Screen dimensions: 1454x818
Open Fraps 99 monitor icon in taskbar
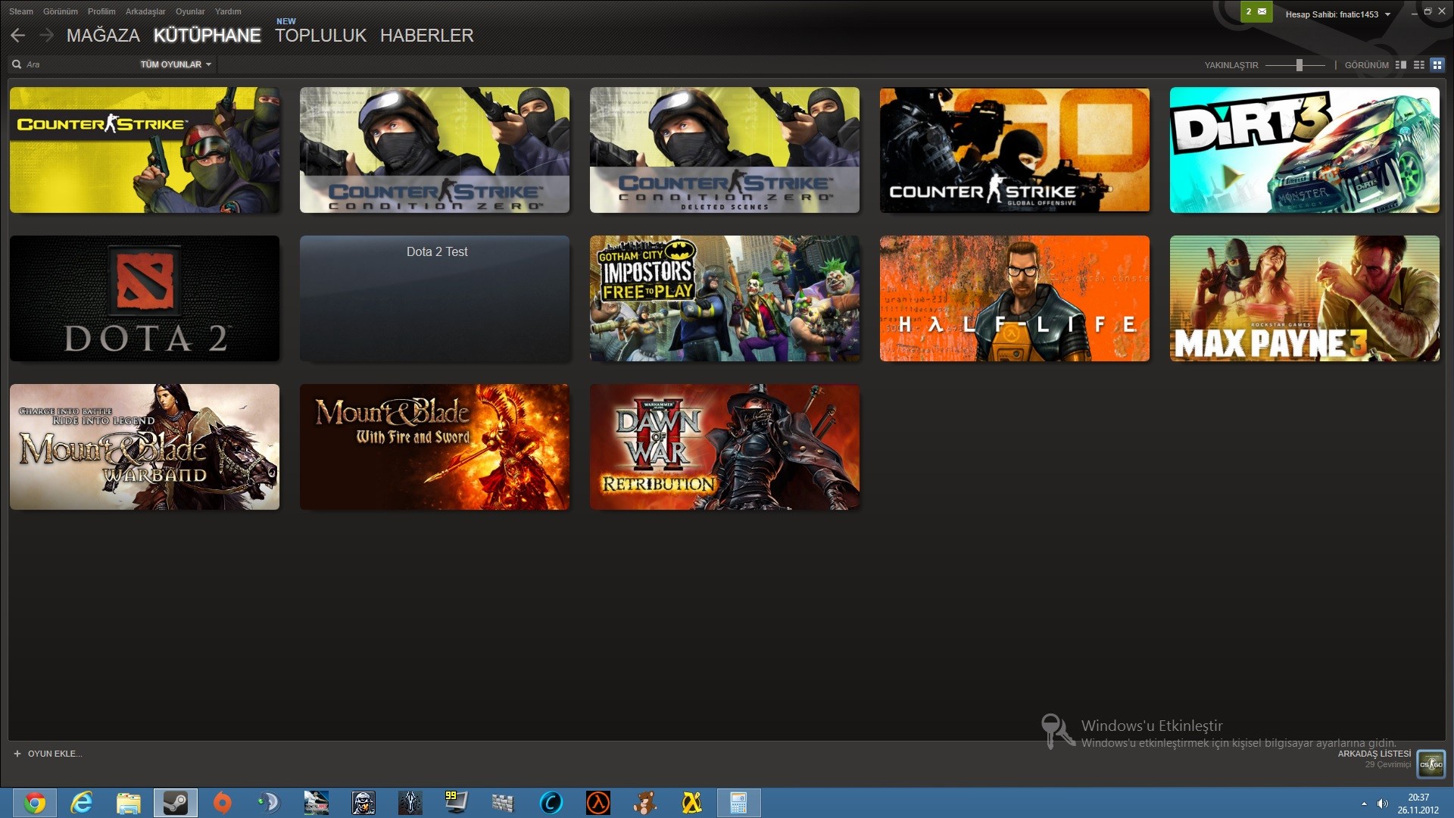pos(457,803)
